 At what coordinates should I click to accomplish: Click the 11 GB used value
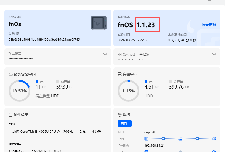click(x=41, y=87)
